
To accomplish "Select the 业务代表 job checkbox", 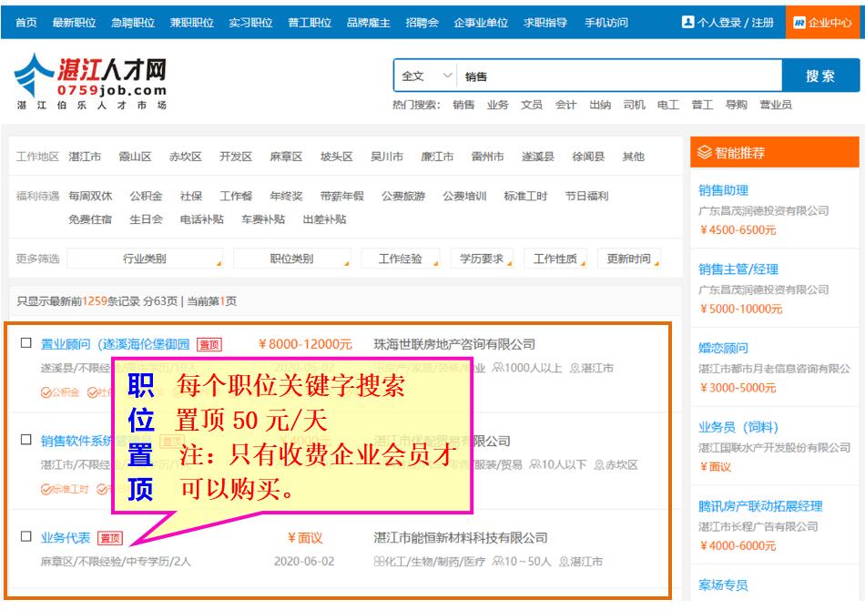I will (x=26, y=537).
